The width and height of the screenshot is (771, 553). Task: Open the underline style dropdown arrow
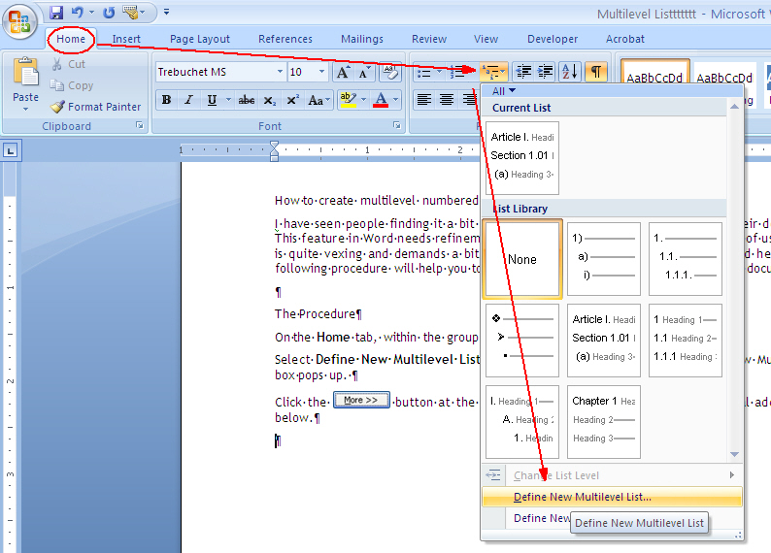click(x=228, y=100)
